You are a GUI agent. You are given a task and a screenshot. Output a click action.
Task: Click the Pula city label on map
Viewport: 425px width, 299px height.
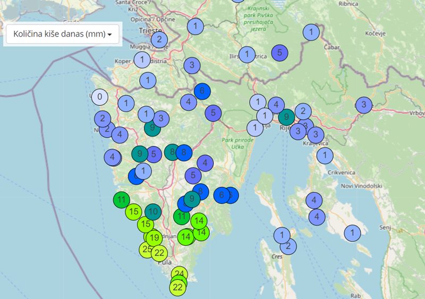[166, 263]
